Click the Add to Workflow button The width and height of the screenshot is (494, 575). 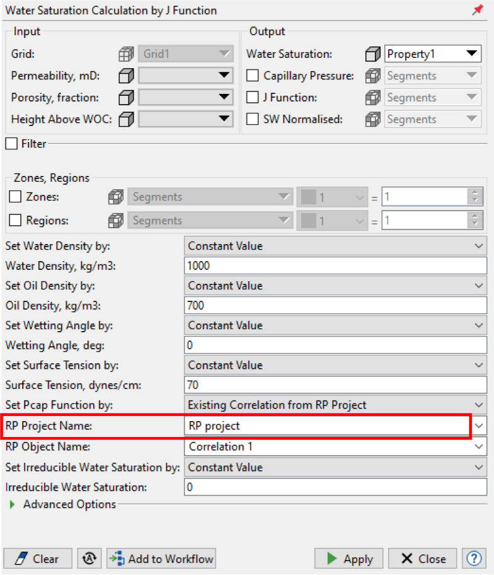coord(161,559)
